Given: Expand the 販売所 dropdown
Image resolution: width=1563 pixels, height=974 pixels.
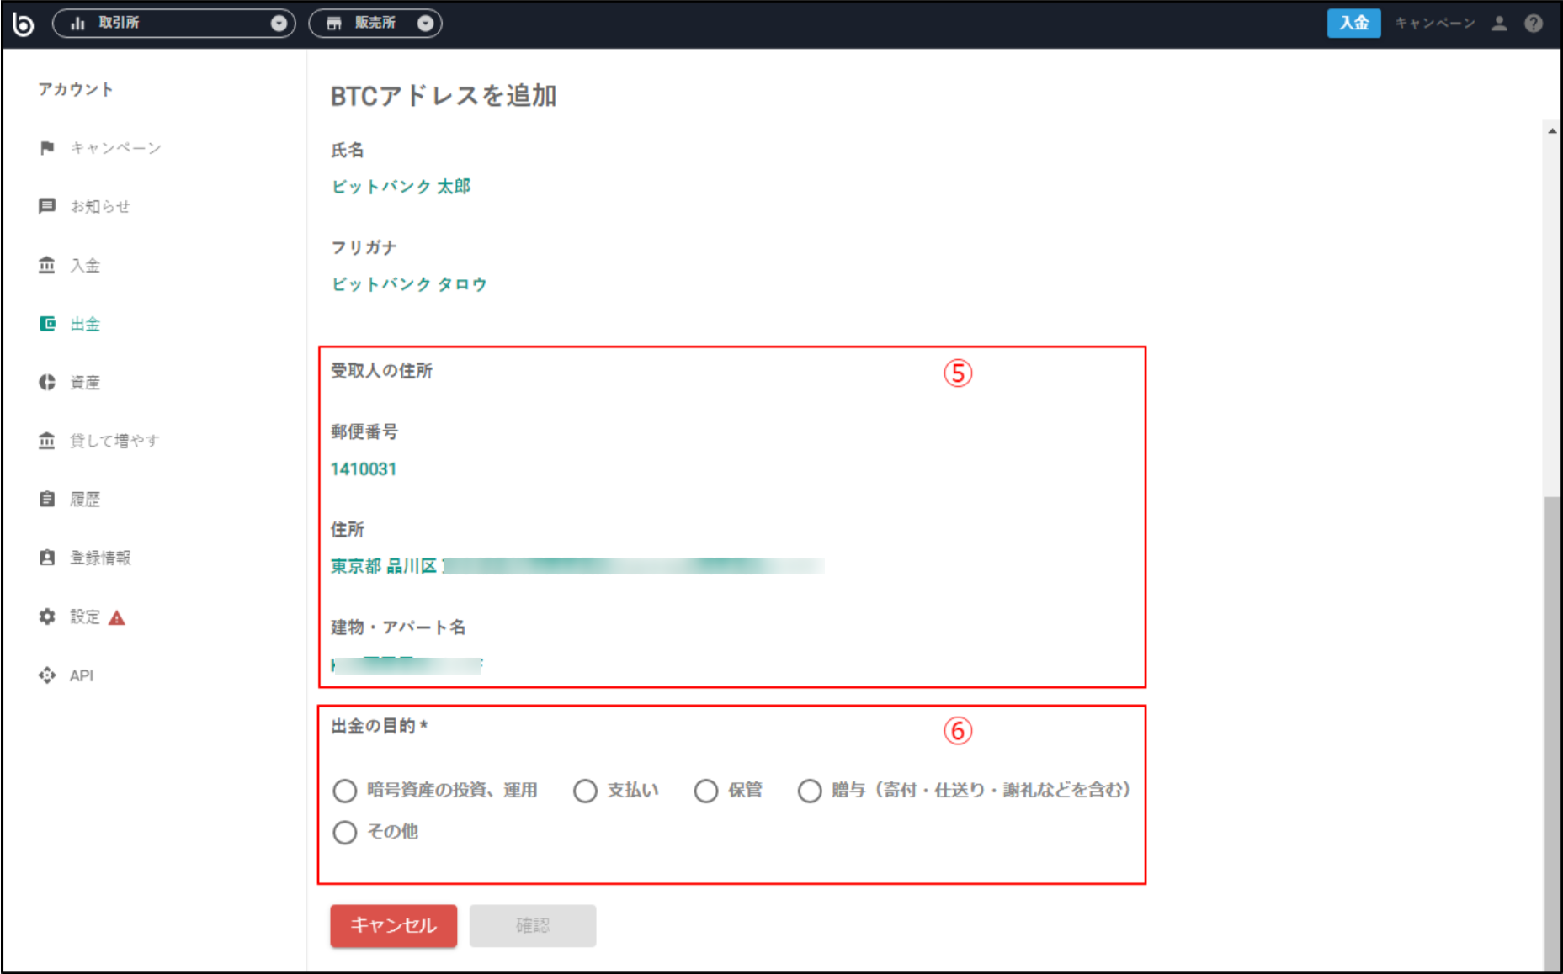Looking at the screenshot, I should (x=426, y=24).
